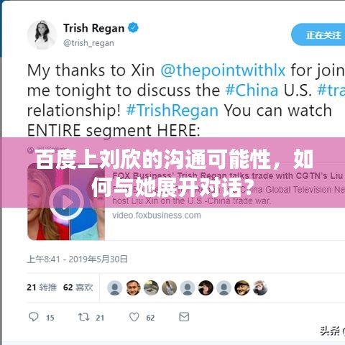Screen dimensions: 345x345
Task: Open the video card thumbnail image
Action: coord(66,201)
